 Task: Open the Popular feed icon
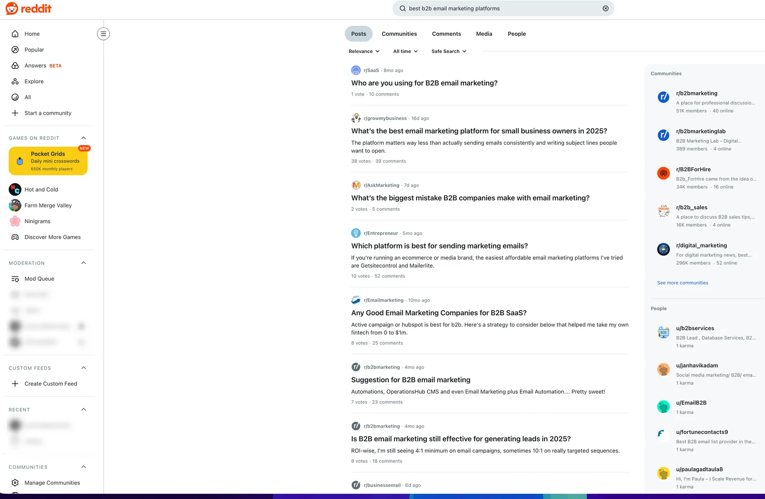[x=15, y=50]
